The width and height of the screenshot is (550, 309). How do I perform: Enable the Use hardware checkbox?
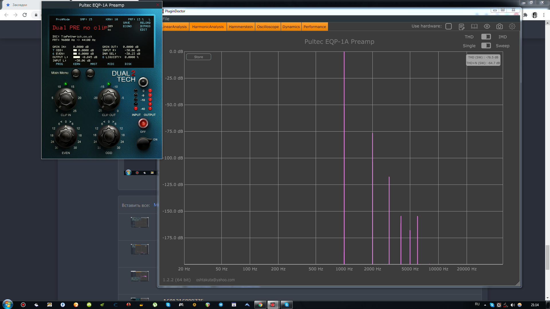449,26
